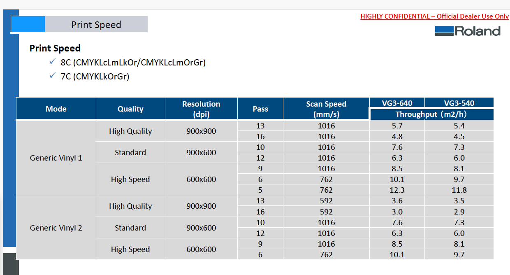The height and width of the screenshot is (275, 510).
Task: Click the 12.3 throughput value
Action: [397, 190]
